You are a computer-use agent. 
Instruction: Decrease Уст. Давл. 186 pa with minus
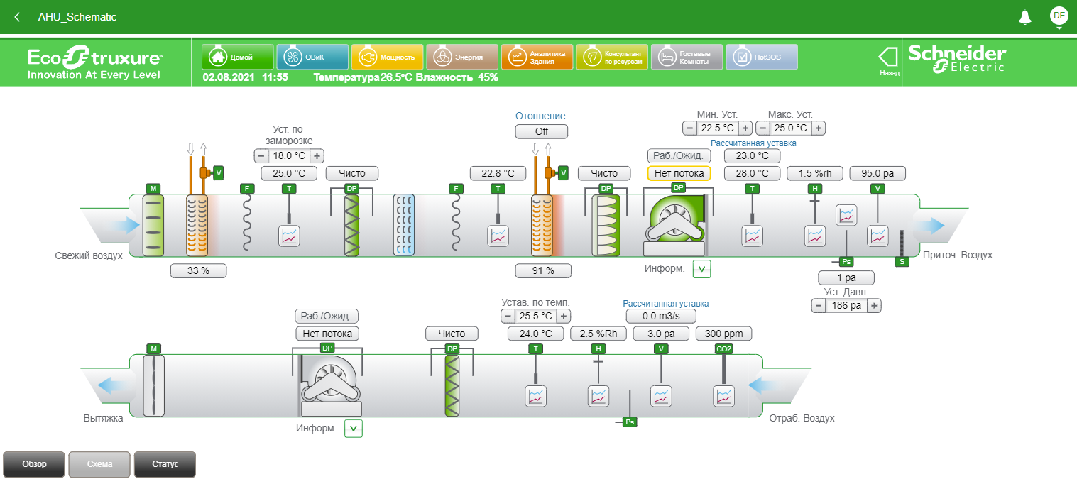(819, 306)
